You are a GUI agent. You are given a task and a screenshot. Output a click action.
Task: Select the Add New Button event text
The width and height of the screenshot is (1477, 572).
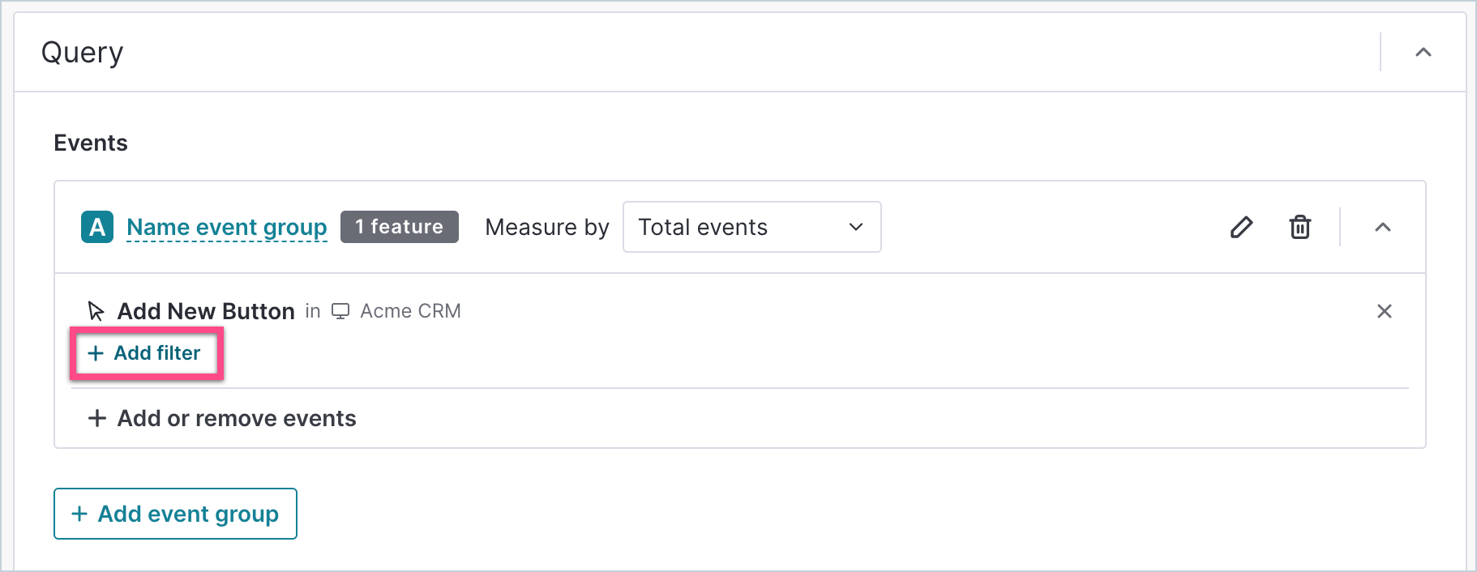tap(206, 311)
